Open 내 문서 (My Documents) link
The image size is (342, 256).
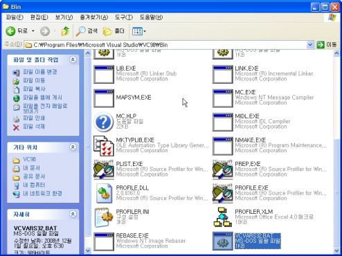coord(31,168)
